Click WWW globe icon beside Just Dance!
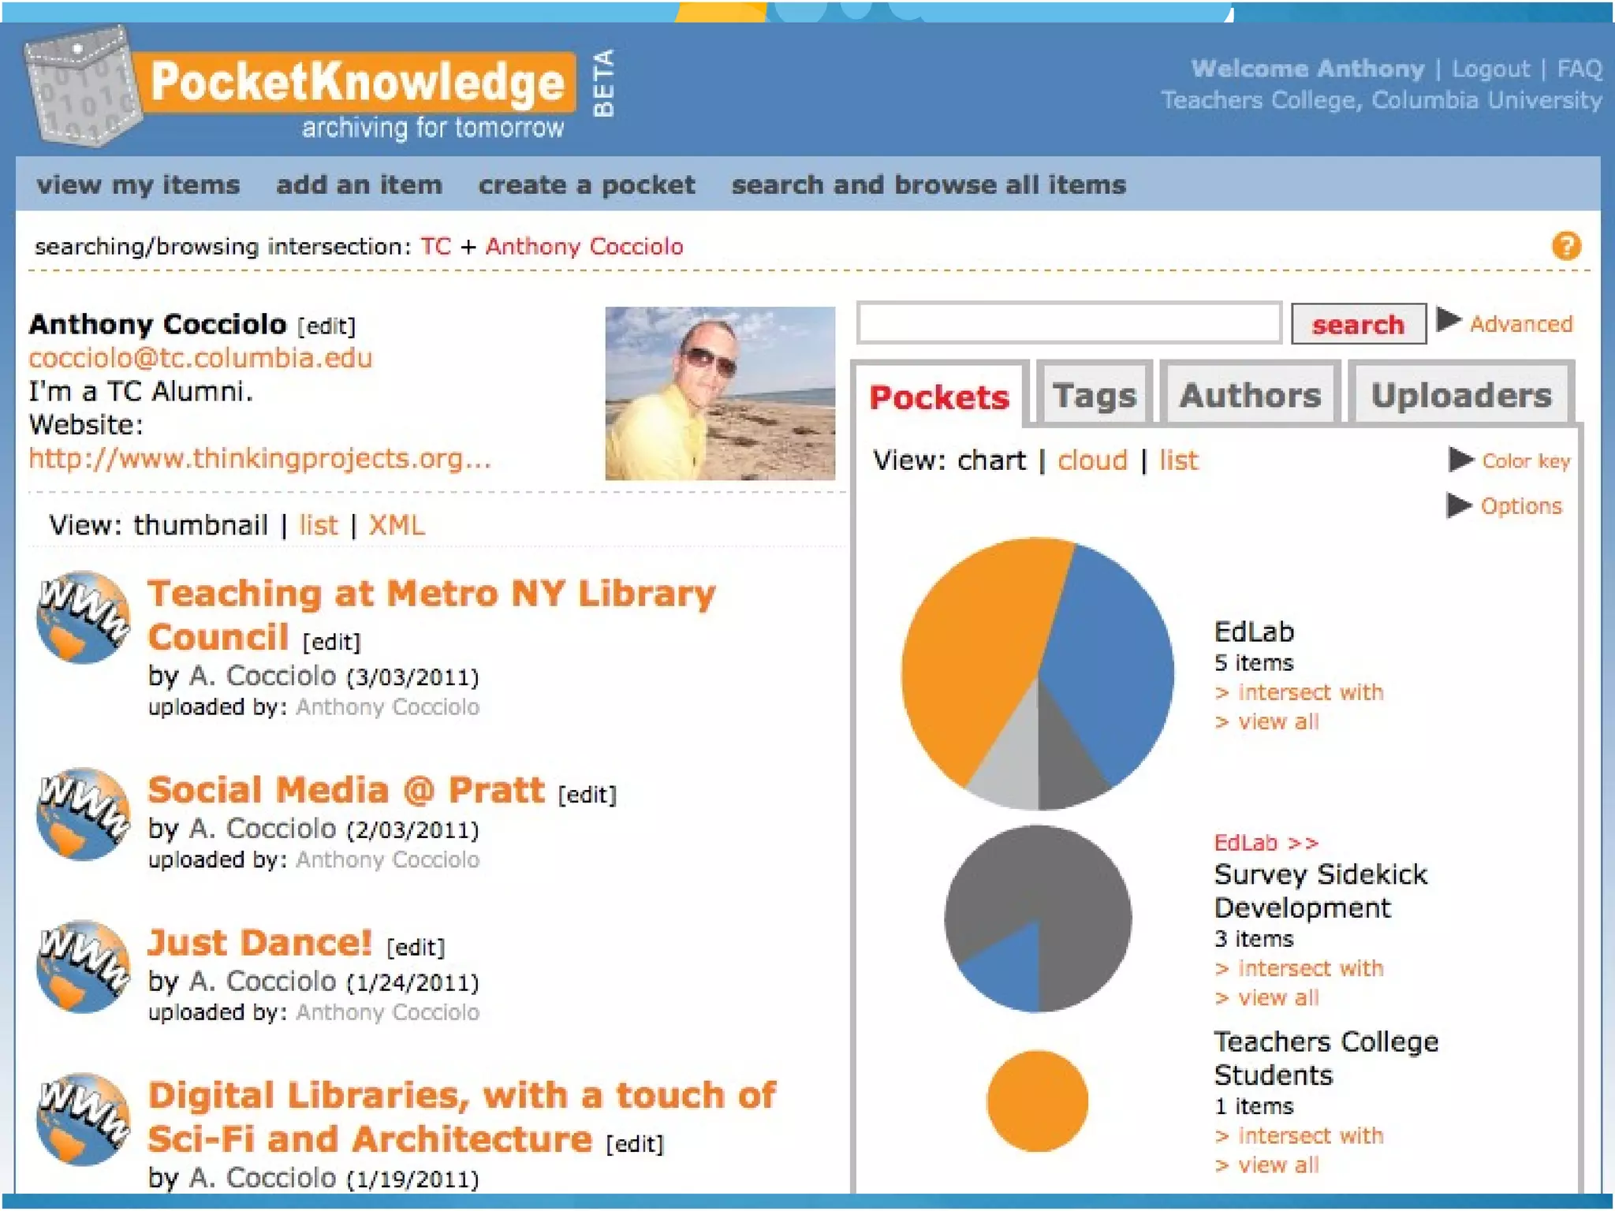 (83, 967)
